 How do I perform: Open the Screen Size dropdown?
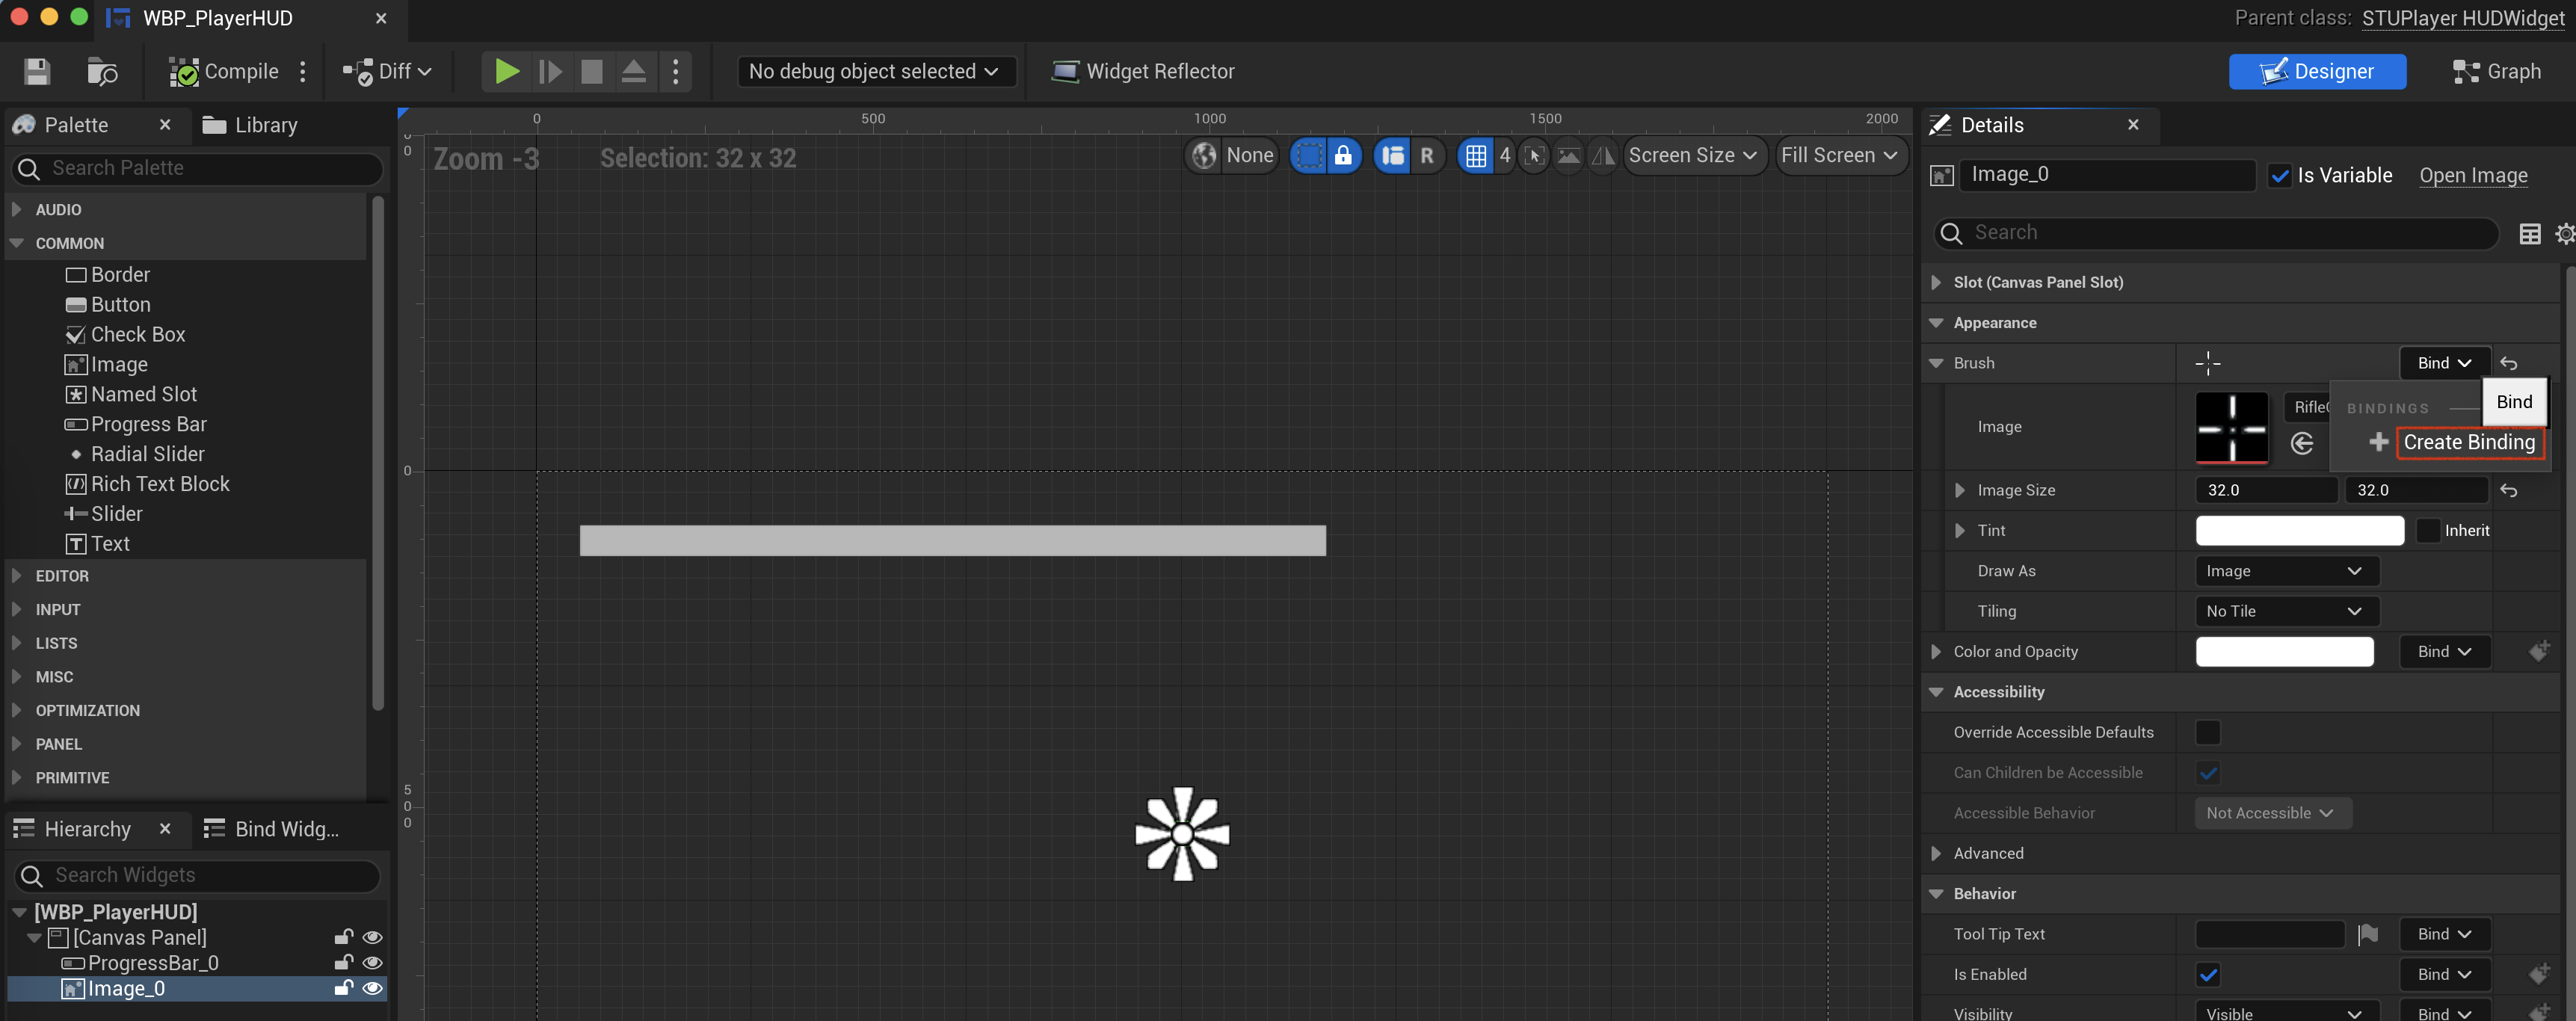(x=1692, y=156)
